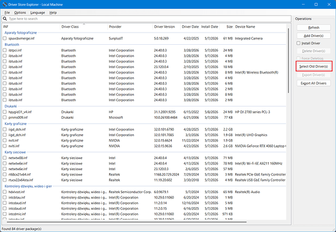Sort by the Size column header
Image resolution: width=336 pixels, height=232 pixels.
pyautogui.click(x=226, y=27)
